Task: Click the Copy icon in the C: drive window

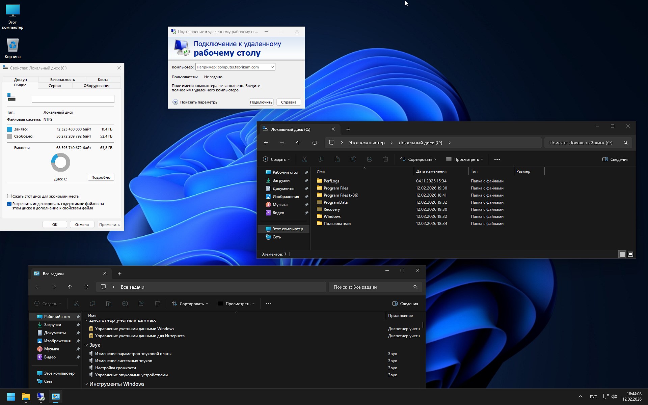Action: pos(321,159)
